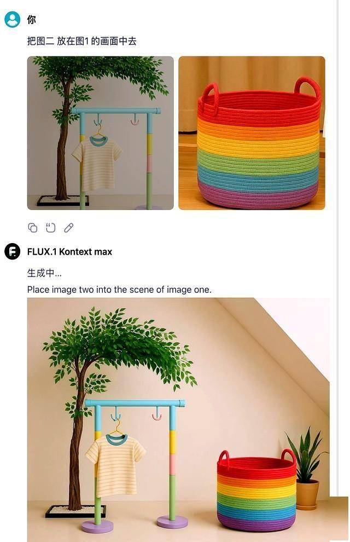This screenshot has width=350, height=542.
Task: Click the English translated prompt text
Action: [x=119, y=290]
